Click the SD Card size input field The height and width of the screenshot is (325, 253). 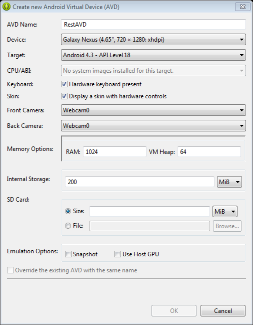pos(149,212)
